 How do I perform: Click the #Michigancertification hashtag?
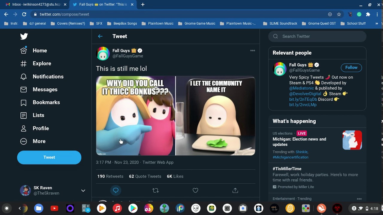pos(291,157)
